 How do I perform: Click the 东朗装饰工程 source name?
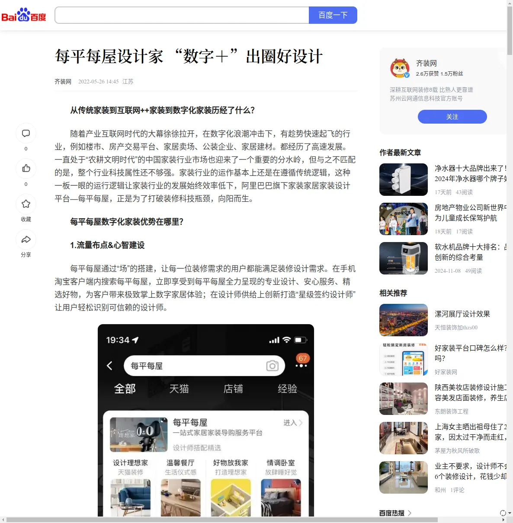(x=452, y=411)
